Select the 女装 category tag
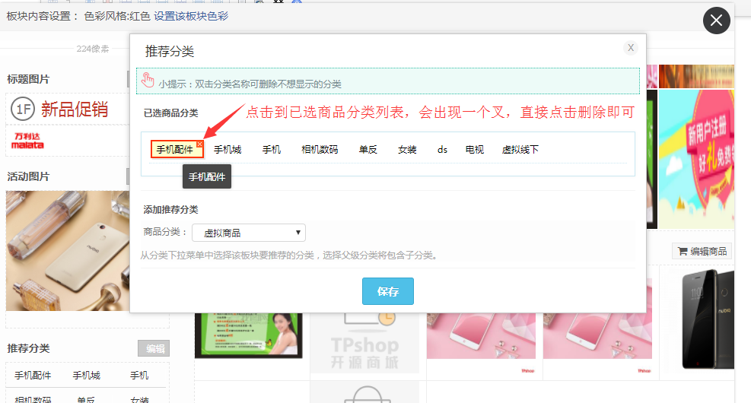Viewport: 751px width, 403px height. tap(407, 150)
